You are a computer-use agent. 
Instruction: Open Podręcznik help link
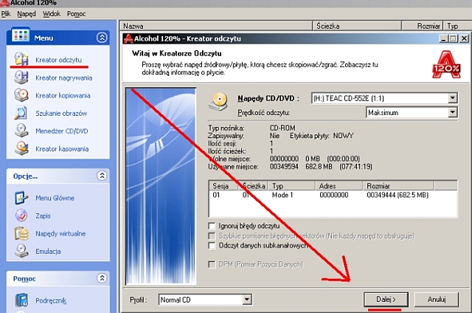pos(51,300)
